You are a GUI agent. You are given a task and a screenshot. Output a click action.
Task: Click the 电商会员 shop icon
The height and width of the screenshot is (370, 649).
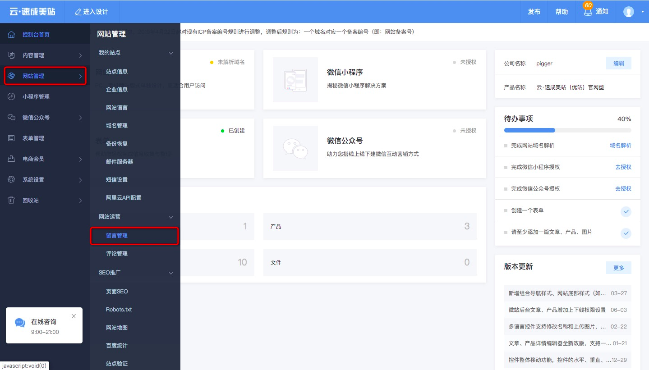(12, 159)
